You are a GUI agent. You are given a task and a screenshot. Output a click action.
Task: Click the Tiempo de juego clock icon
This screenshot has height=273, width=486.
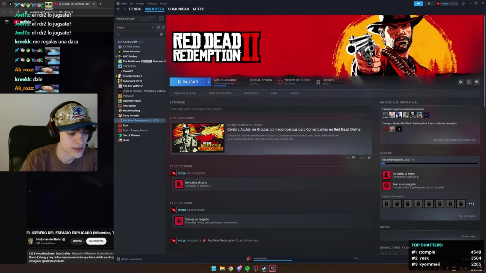280,82
